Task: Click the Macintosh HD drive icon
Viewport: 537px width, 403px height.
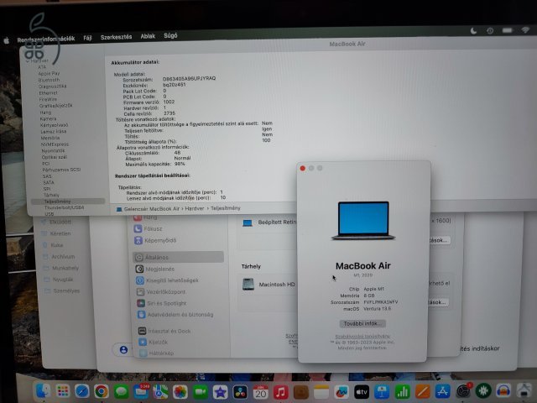Action: click(x=248, y=285)
